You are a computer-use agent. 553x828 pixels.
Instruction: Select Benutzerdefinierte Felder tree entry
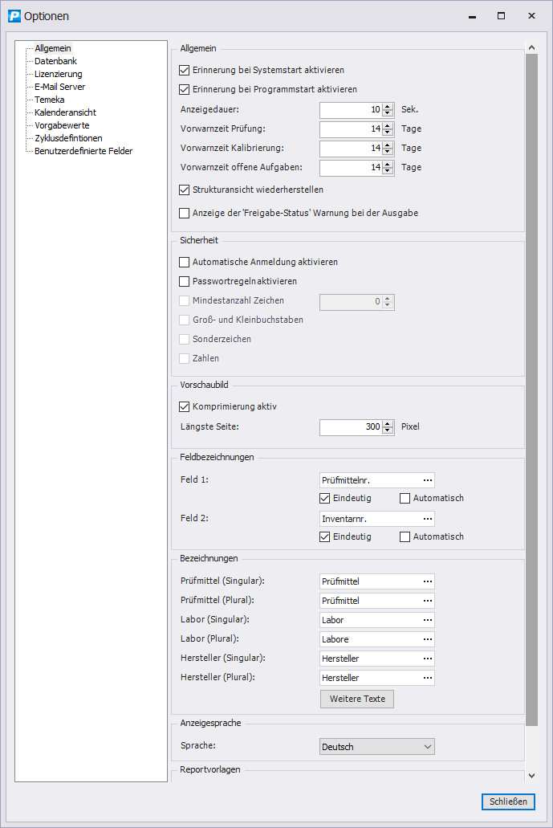pos(83,151)
